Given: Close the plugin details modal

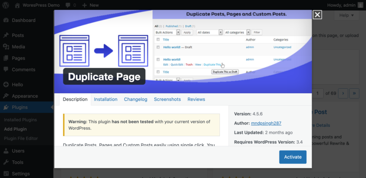Looking at the screenshot, I should [317, 15].
